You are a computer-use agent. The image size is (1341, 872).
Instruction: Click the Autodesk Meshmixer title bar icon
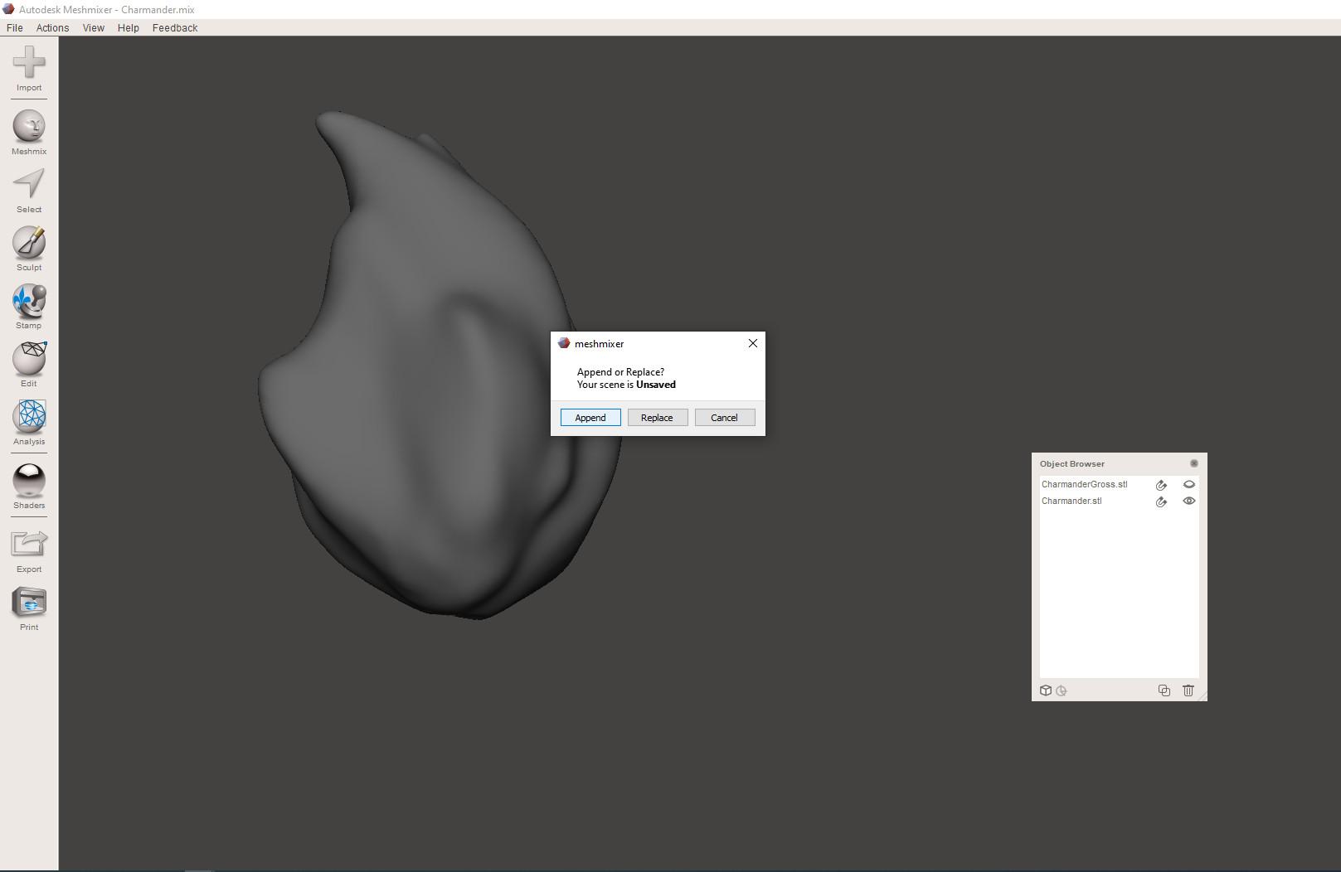[x=8, y=9]
